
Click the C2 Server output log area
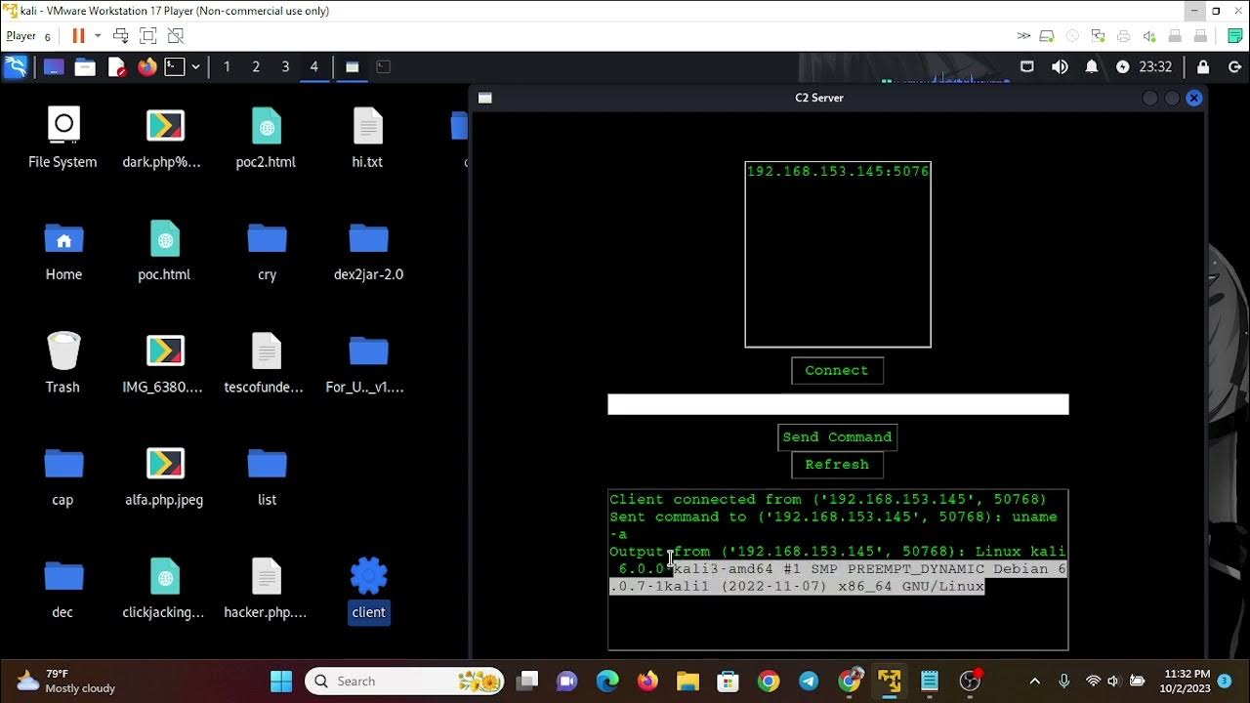[x=838, y=569]
